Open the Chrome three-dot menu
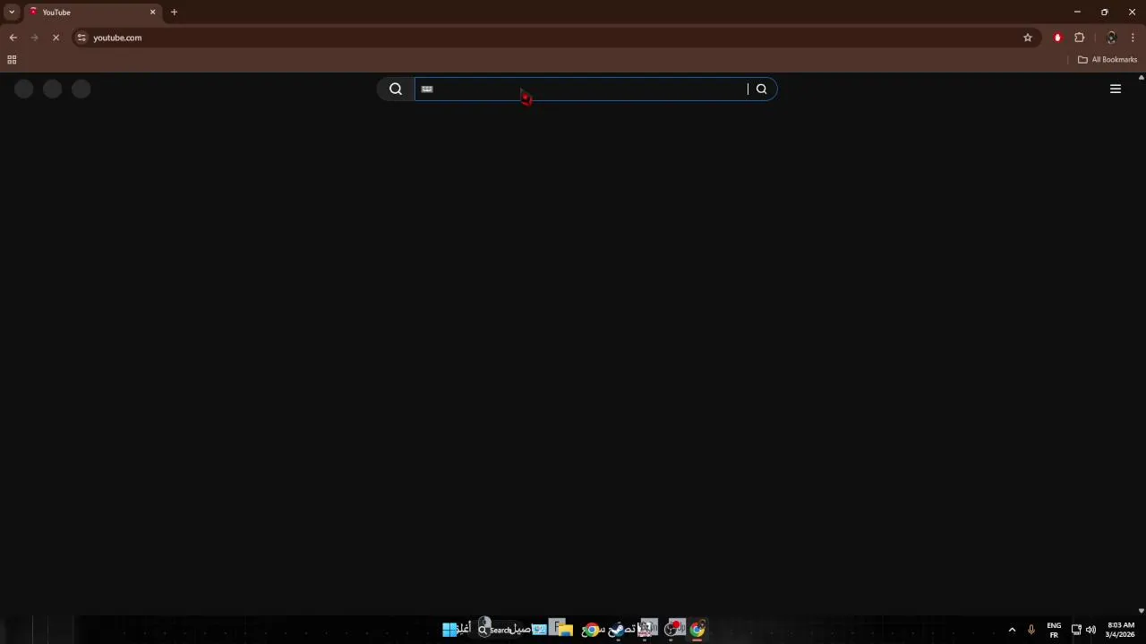Viewport: 1146px width, 644px height. 1133,38
